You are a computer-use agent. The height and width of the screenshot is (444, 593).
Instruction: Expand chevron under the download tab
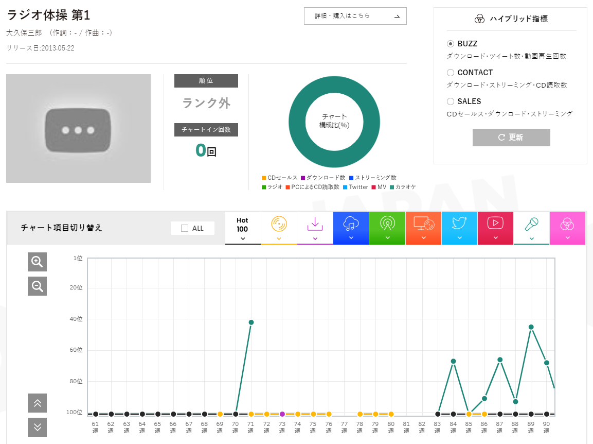[315, 238]
